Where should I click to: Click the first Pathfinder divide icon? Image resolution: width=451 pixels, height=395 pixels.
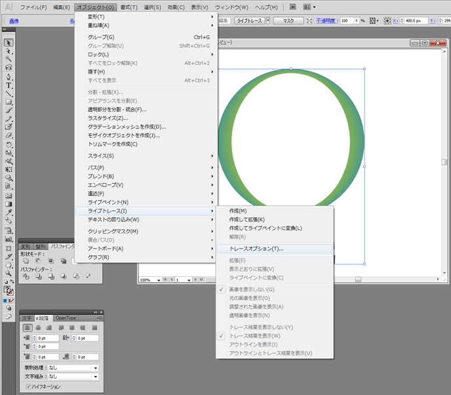(26, 278)
